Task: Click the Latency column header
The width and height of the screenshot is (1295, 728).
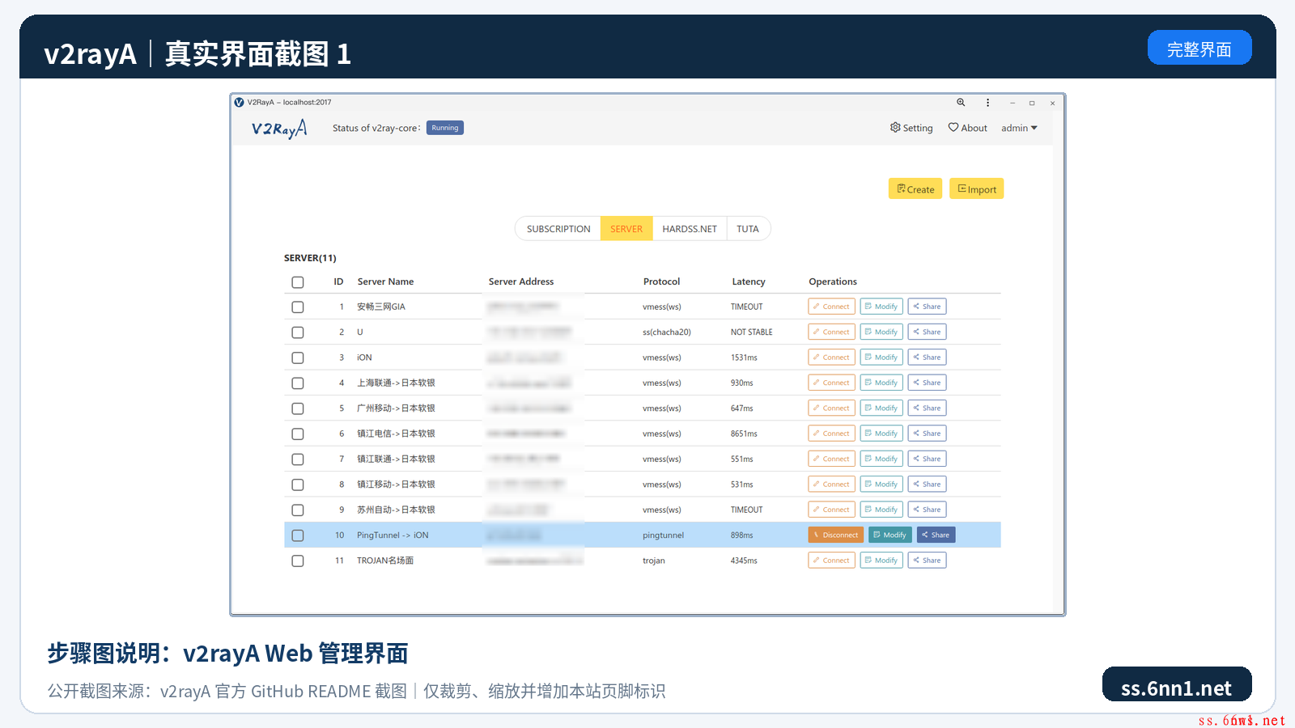Action: pos(749,281)
